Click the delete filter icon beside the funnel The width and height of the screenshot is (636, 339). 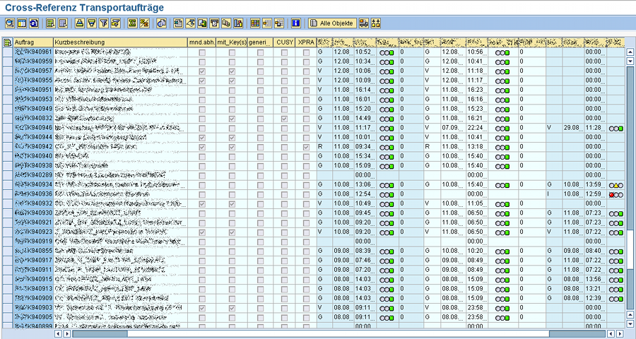click(116, 23)
